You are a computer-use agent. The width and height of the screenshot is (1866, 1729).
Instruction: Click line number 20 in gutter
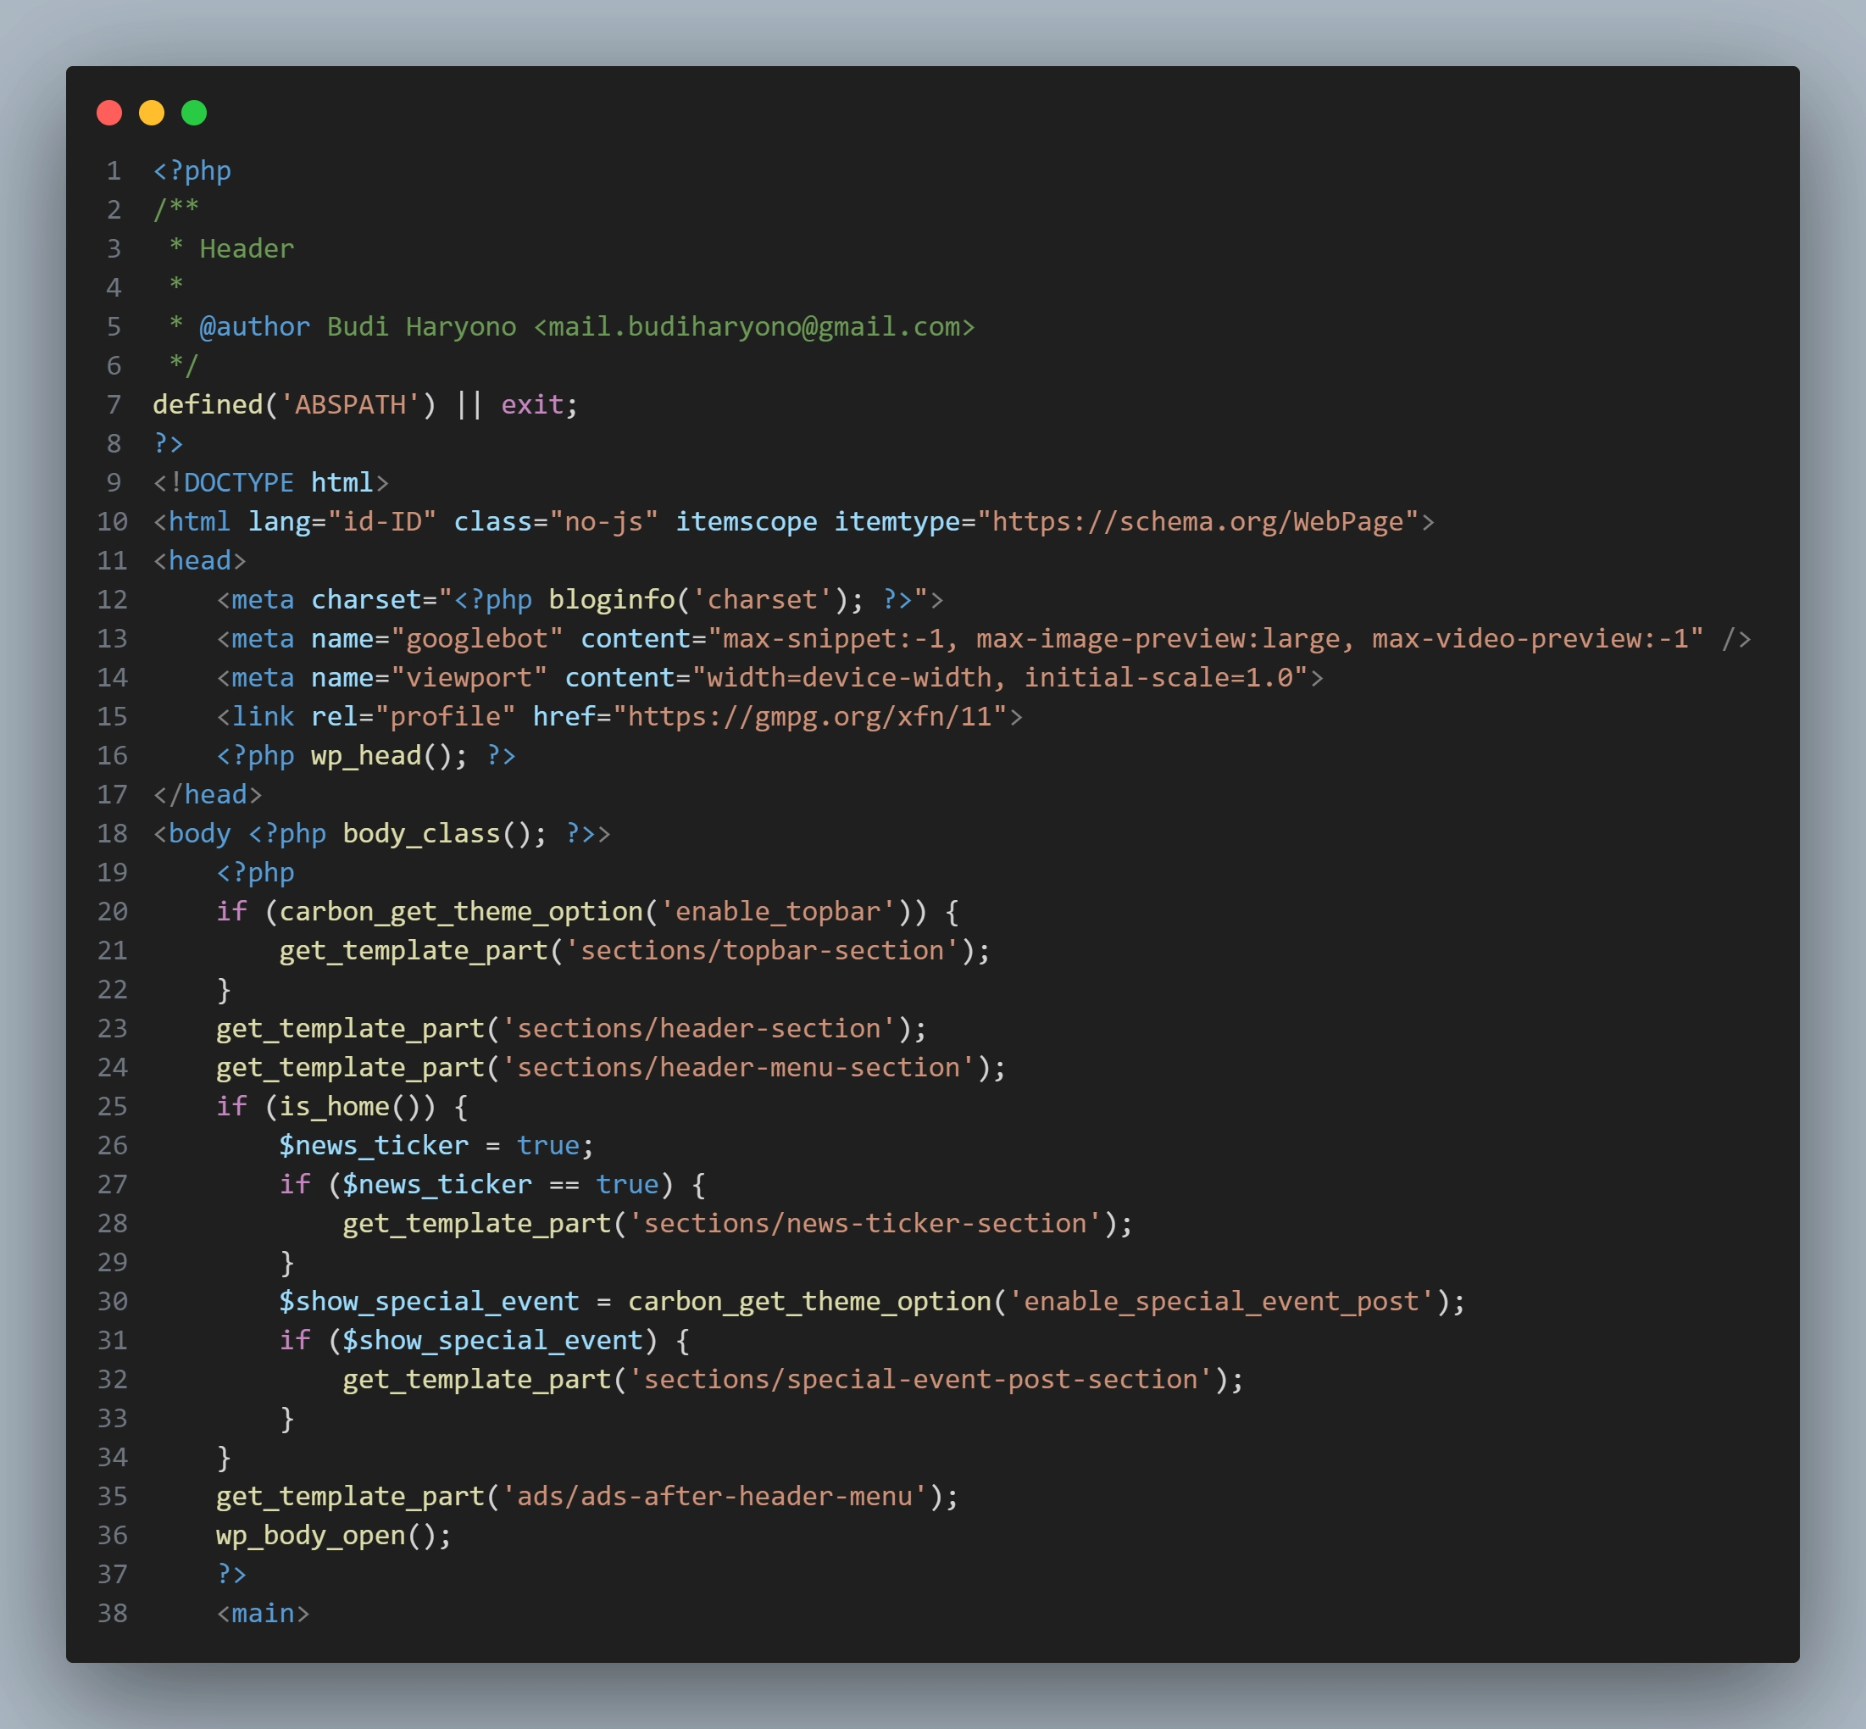point(112,911)
